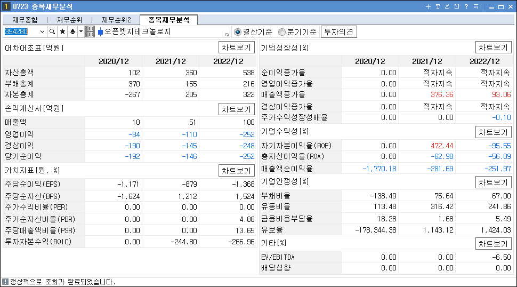Switch to the 재무순위 tab

(x=70, y=20)
